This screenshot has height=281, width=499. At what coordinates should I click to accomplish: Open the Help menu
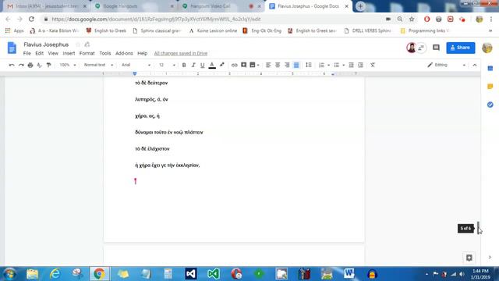[142, 53]
